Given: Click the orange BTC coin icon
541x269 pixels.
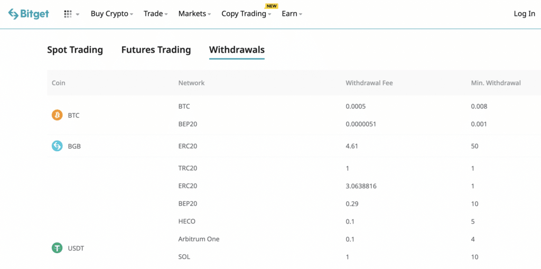Looking at the screenshot, I should (57, 115).
